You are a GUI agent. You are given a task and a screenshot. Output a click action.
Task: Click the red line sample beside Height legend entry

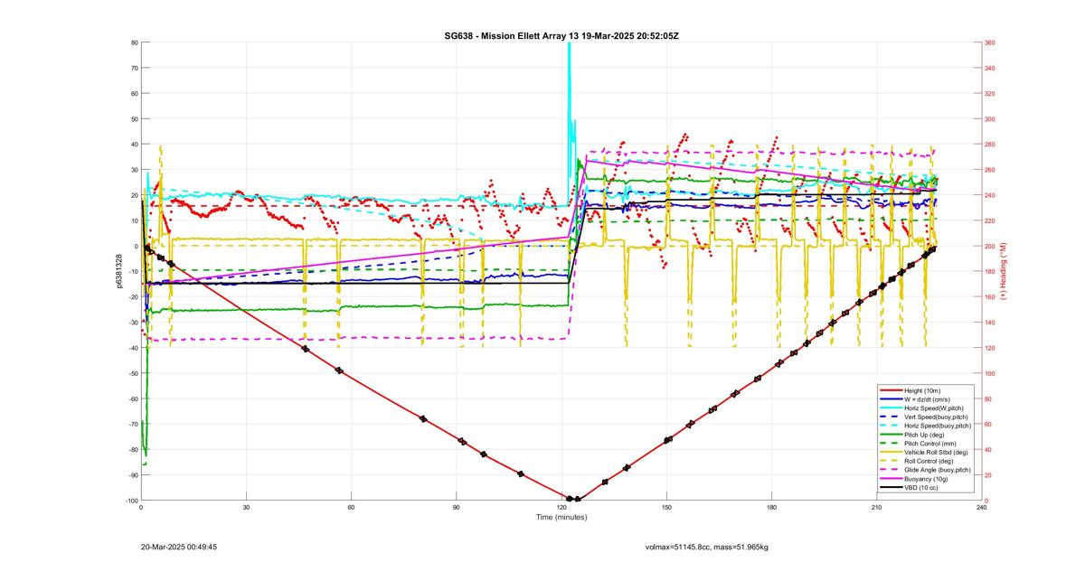[x=891, y=390]
